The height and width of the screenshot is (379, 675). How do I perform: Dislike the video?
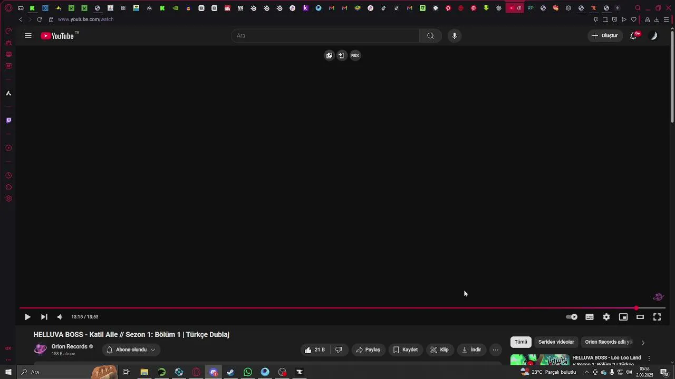tap(339, 350)
